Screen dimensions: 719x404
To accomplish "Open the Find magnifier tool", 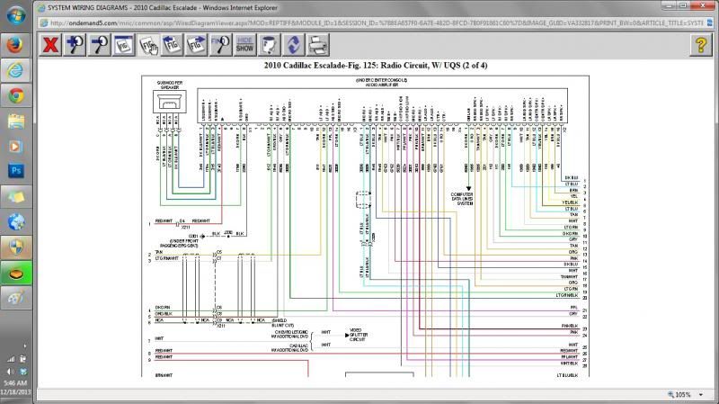I will click(x=220, y=45).
